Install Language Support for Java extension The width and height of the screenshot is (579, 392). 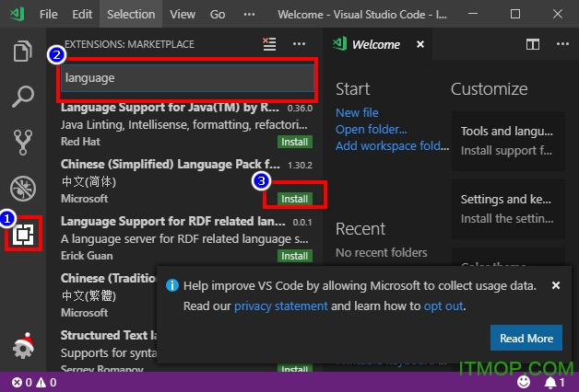[295, 142]
